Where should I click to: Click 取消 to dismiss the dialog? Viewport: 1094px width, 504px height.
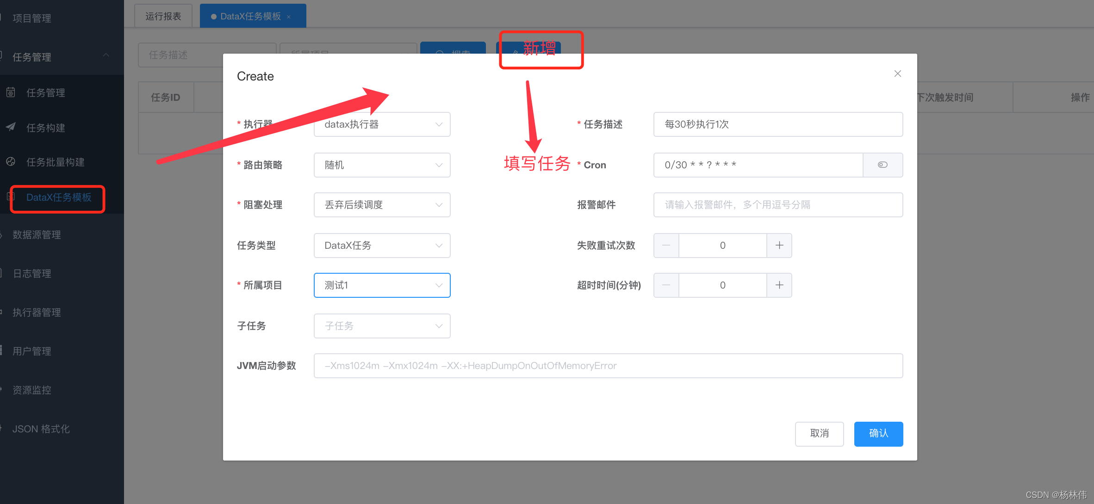pos(819,434)
